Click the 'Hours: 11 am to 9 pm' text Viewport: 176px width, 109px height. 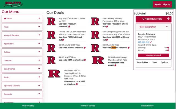click(x=147, y=45)
